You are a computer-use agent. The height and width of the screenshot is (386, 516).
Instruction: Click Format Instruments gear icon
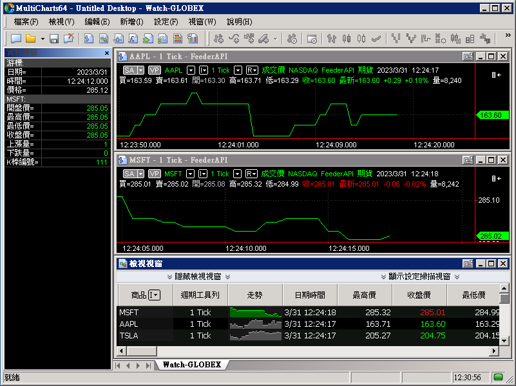click(x=292, y=39)
